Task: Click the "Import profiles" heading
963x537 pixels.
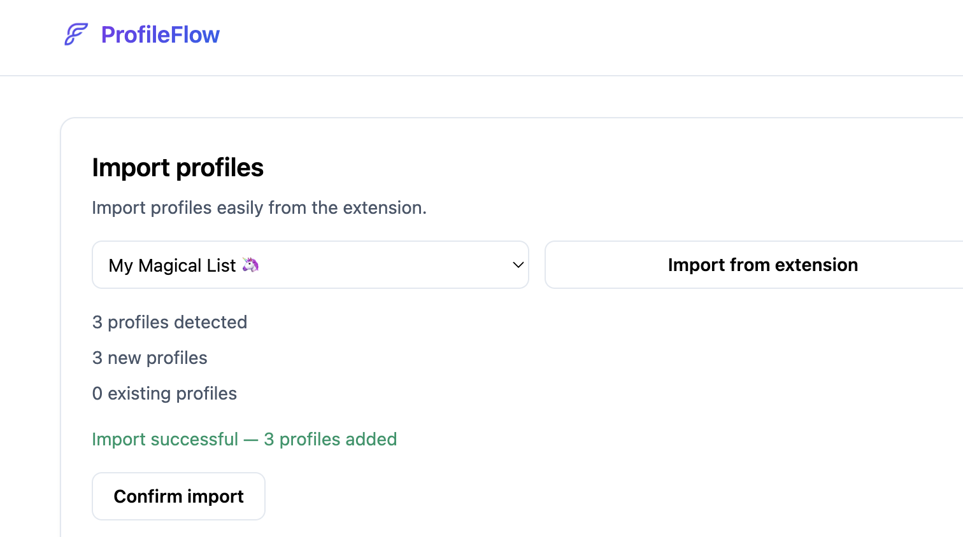Action: tap(178, 167)
